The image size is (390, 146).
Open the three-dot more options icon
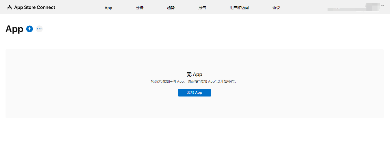(39, 29)
